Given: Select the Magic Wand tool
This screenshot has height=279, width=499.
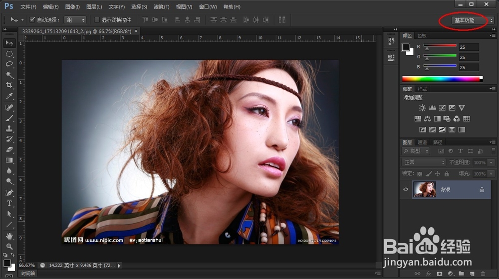Looking at the screenshot, I should (9, 75).
